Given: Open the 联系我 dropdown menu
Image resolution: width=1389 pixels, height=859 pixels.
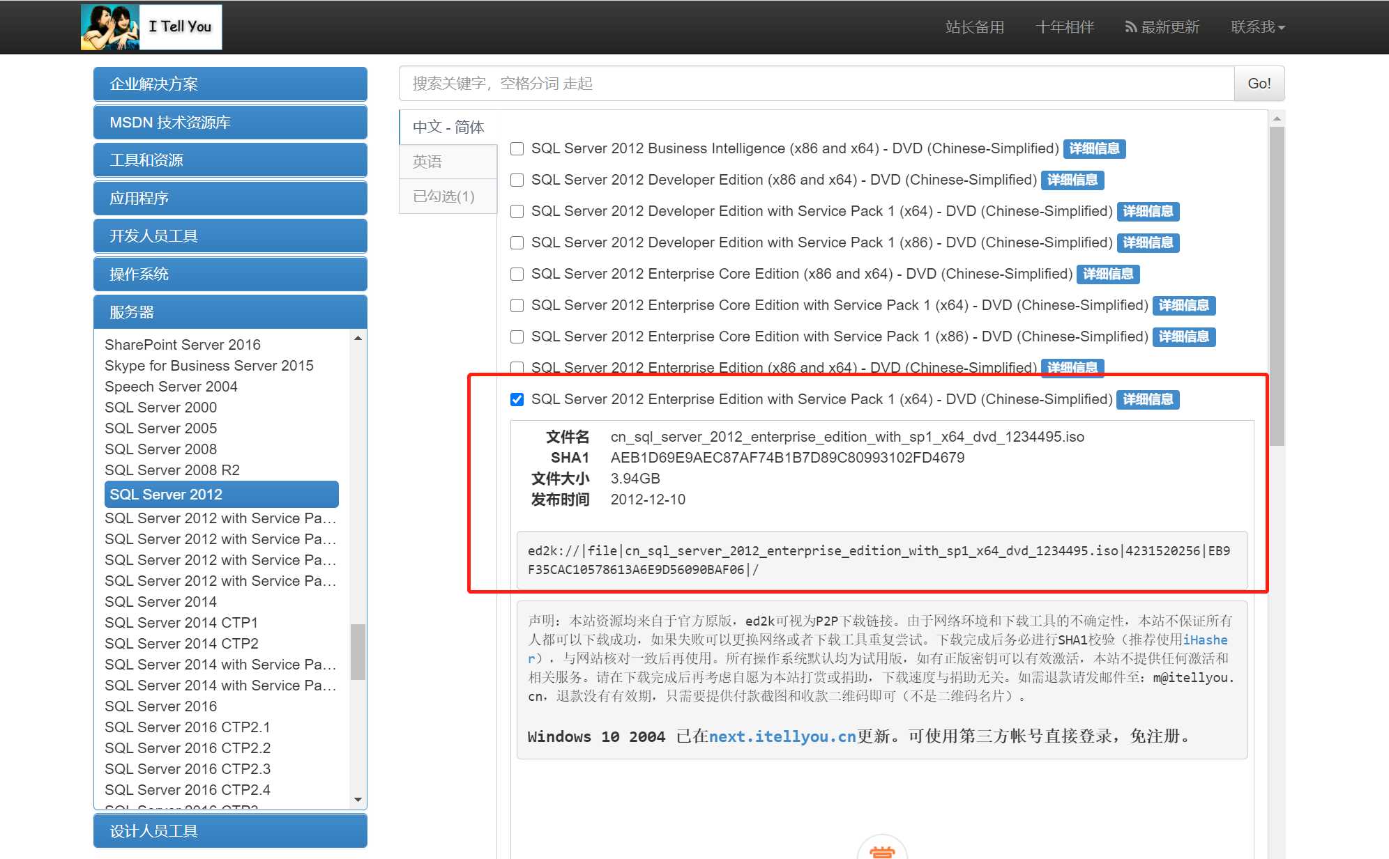Looking at the screenshot, I should click(1257, 27).
